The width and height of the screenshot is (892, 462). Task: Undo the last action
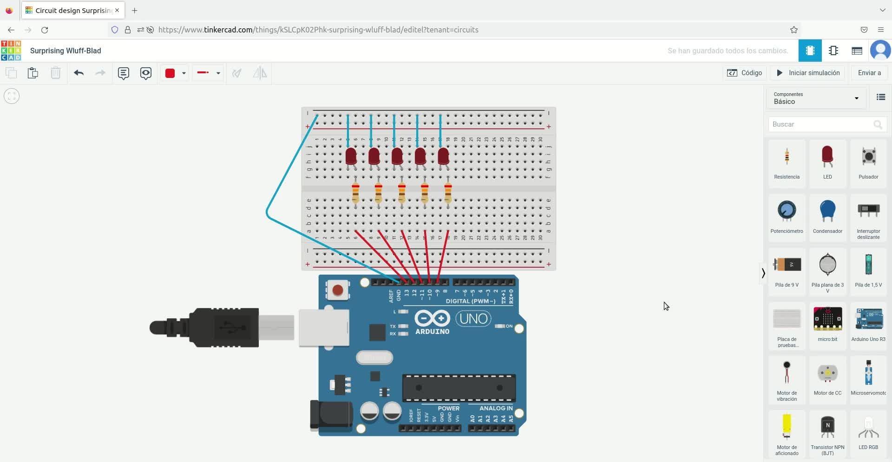[x=79, y=73]
